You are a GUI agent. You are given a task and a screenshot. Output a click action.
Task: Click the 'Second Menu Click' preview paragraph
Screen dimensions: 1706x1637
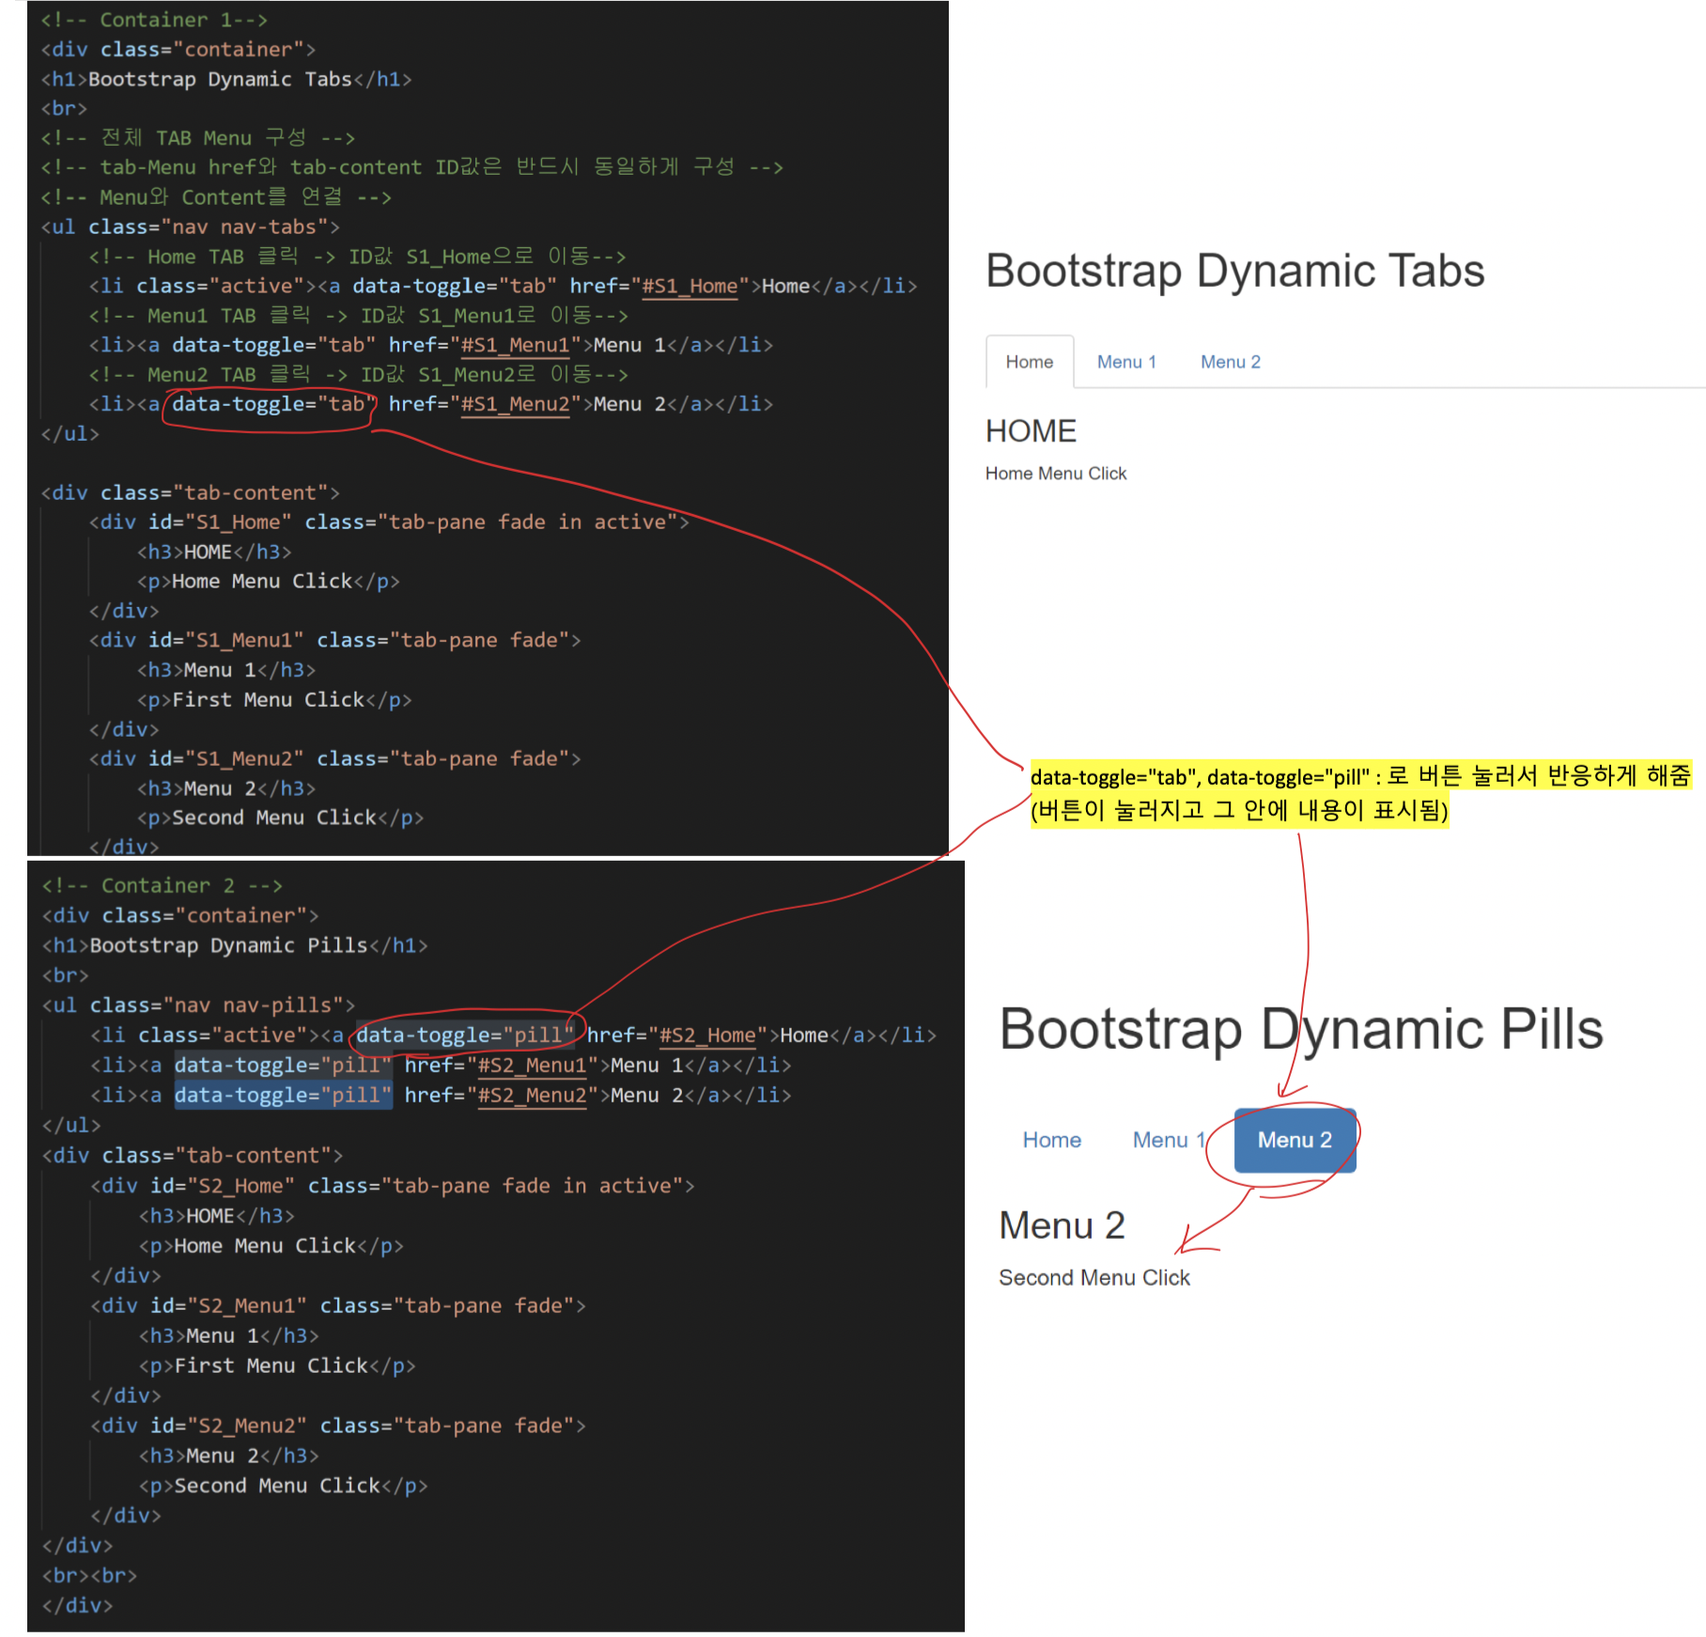point(1094,1278)
